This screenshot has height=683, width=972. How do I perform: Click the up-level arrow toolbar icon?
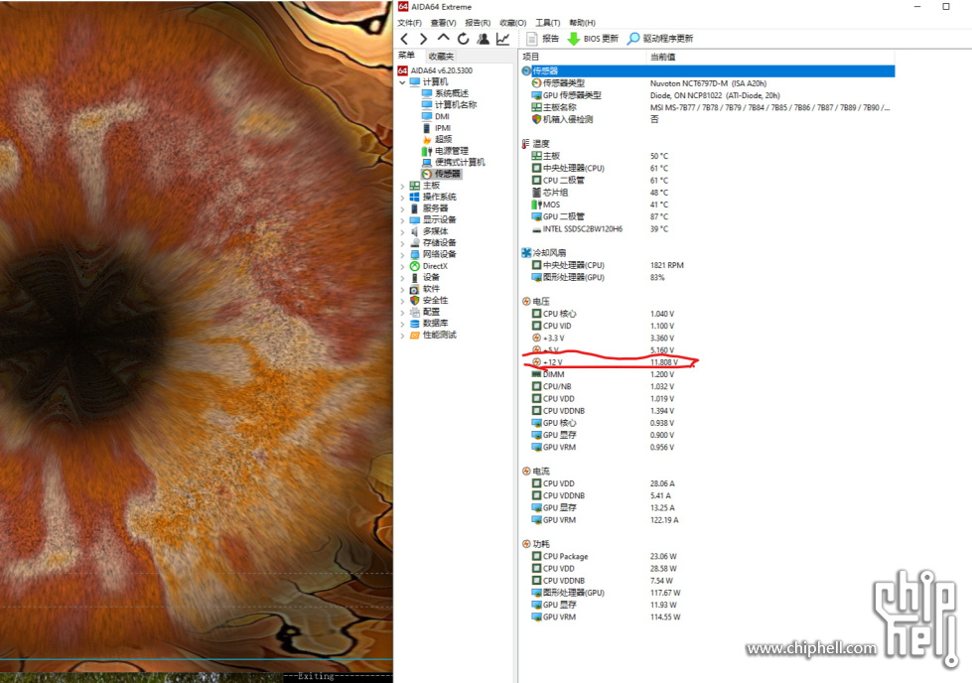tap(443, 39)
